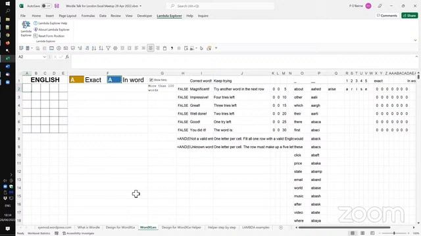Click the camera icon in quick access toolbar

66,48
